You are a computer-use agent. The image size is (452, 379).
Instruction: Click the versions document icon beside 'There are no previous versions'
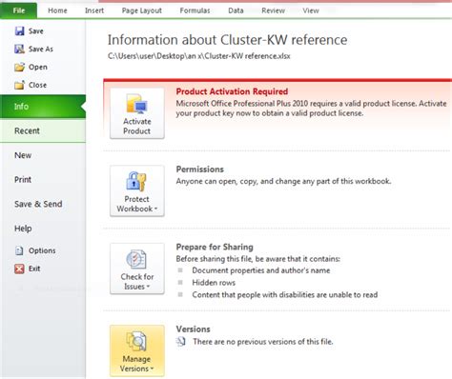[181, 342]
